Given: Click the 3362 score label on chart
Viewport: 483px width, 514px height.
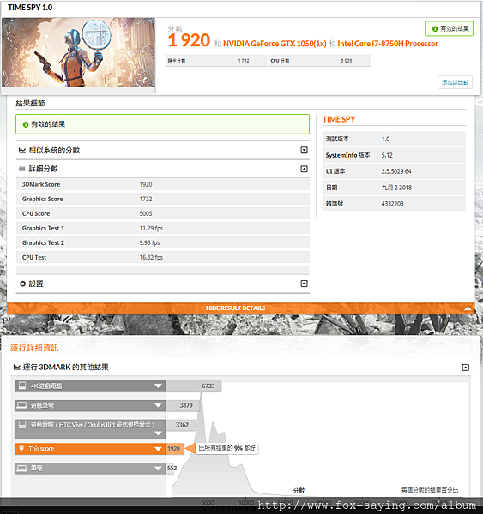Looking at the screenshot, I should (x=182, y=425).
